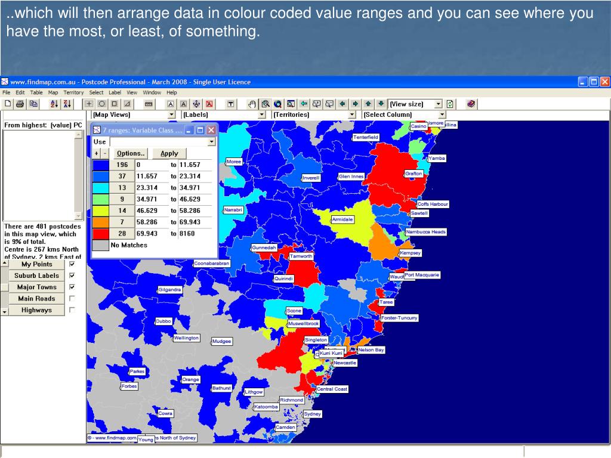Click the grey No Matches color swatch
This screenshot has width=611, height=458.
100,245
